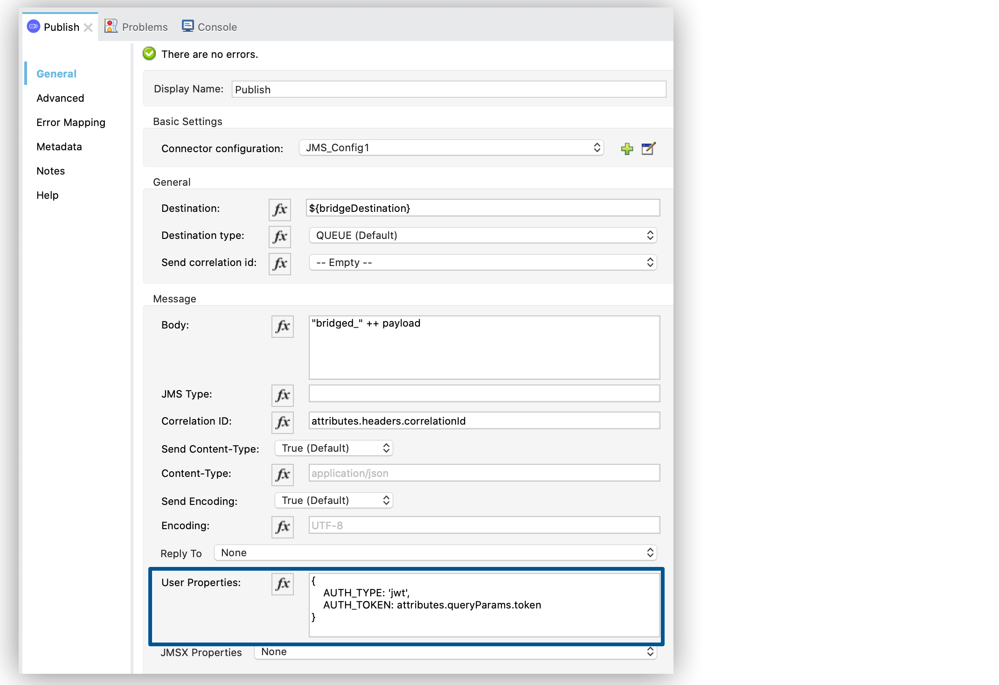Click the JMS_Config1 connector configuration dropdown
The width and height of the screenshot is (999, 685).
click(x=451, y=147)
